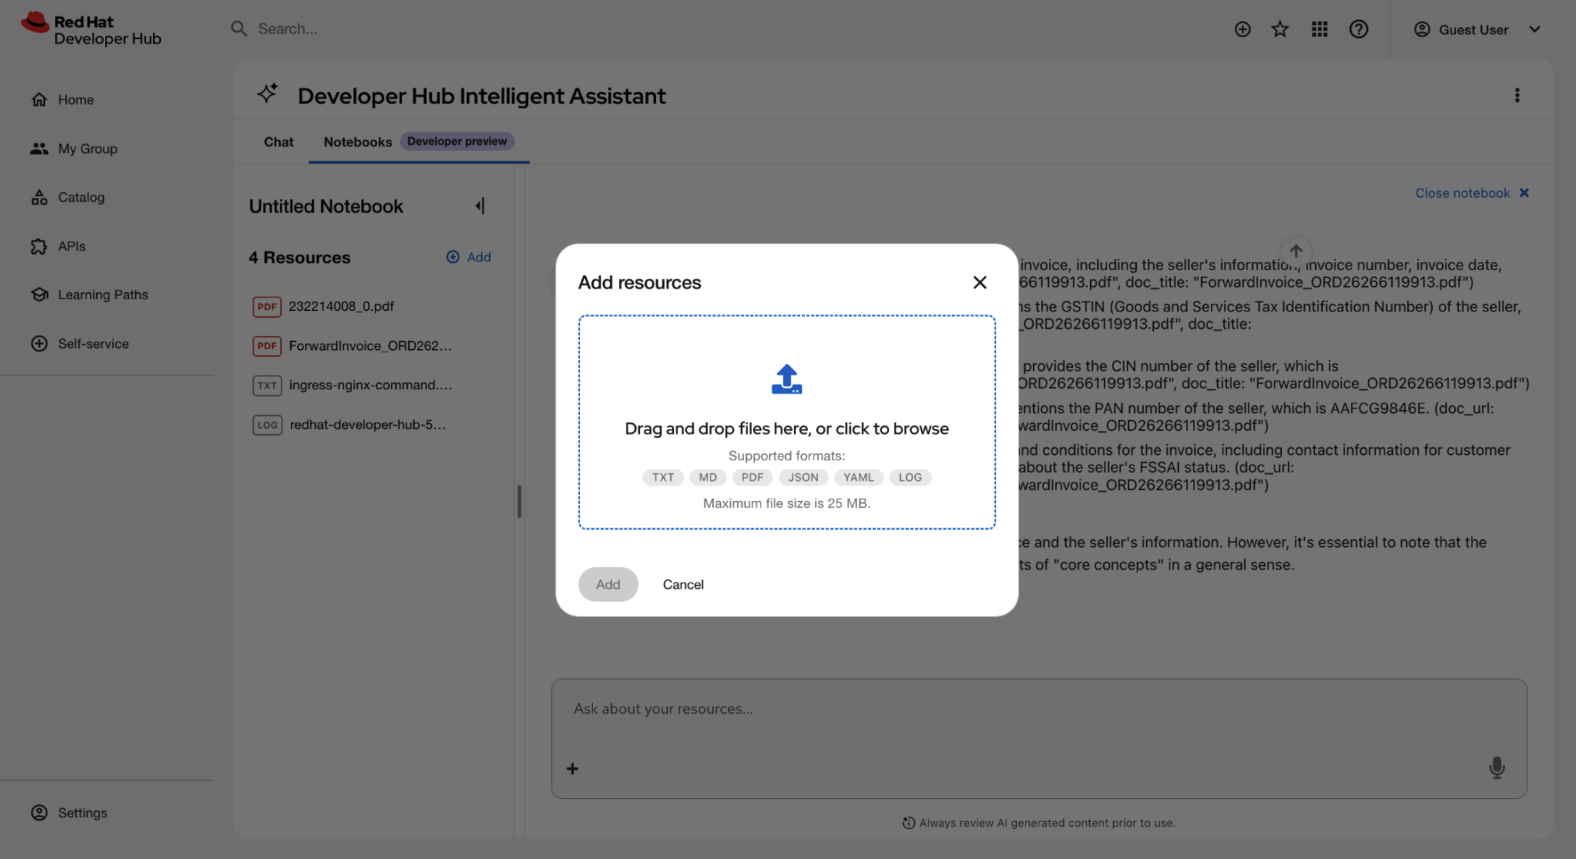Click the microphone icon
Screen dimensions: 1576x859
[x=1496, y=767]
